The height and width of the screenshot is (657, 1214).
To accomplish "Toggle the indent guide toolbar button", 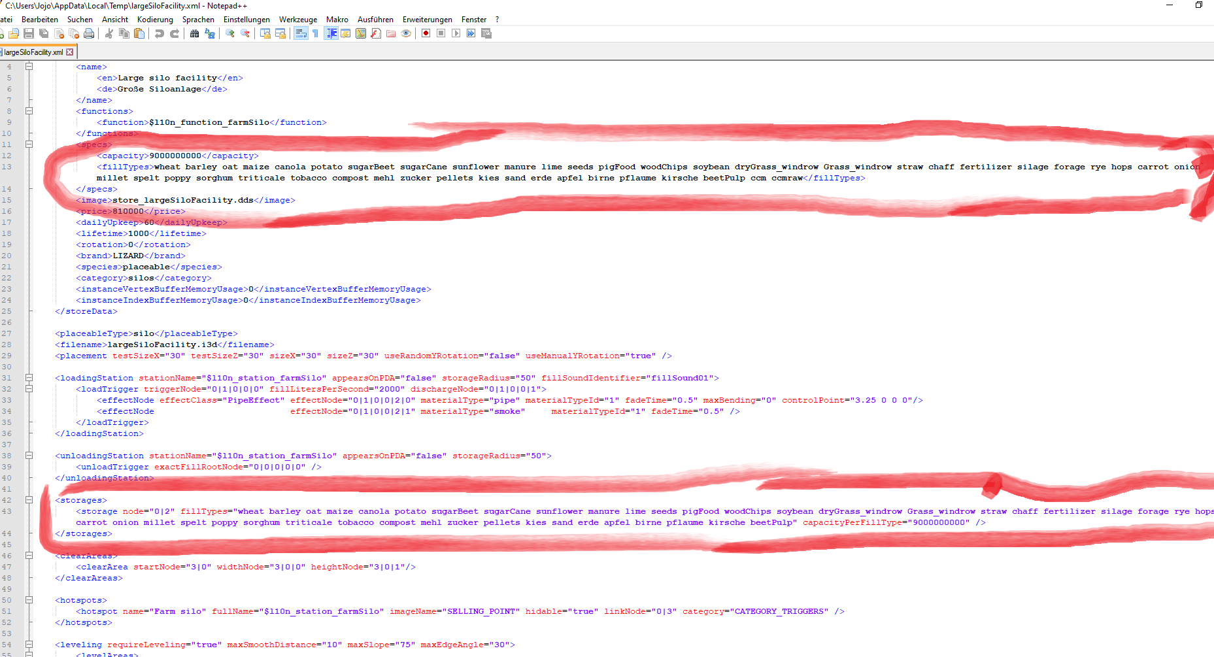I will point(331,33).
